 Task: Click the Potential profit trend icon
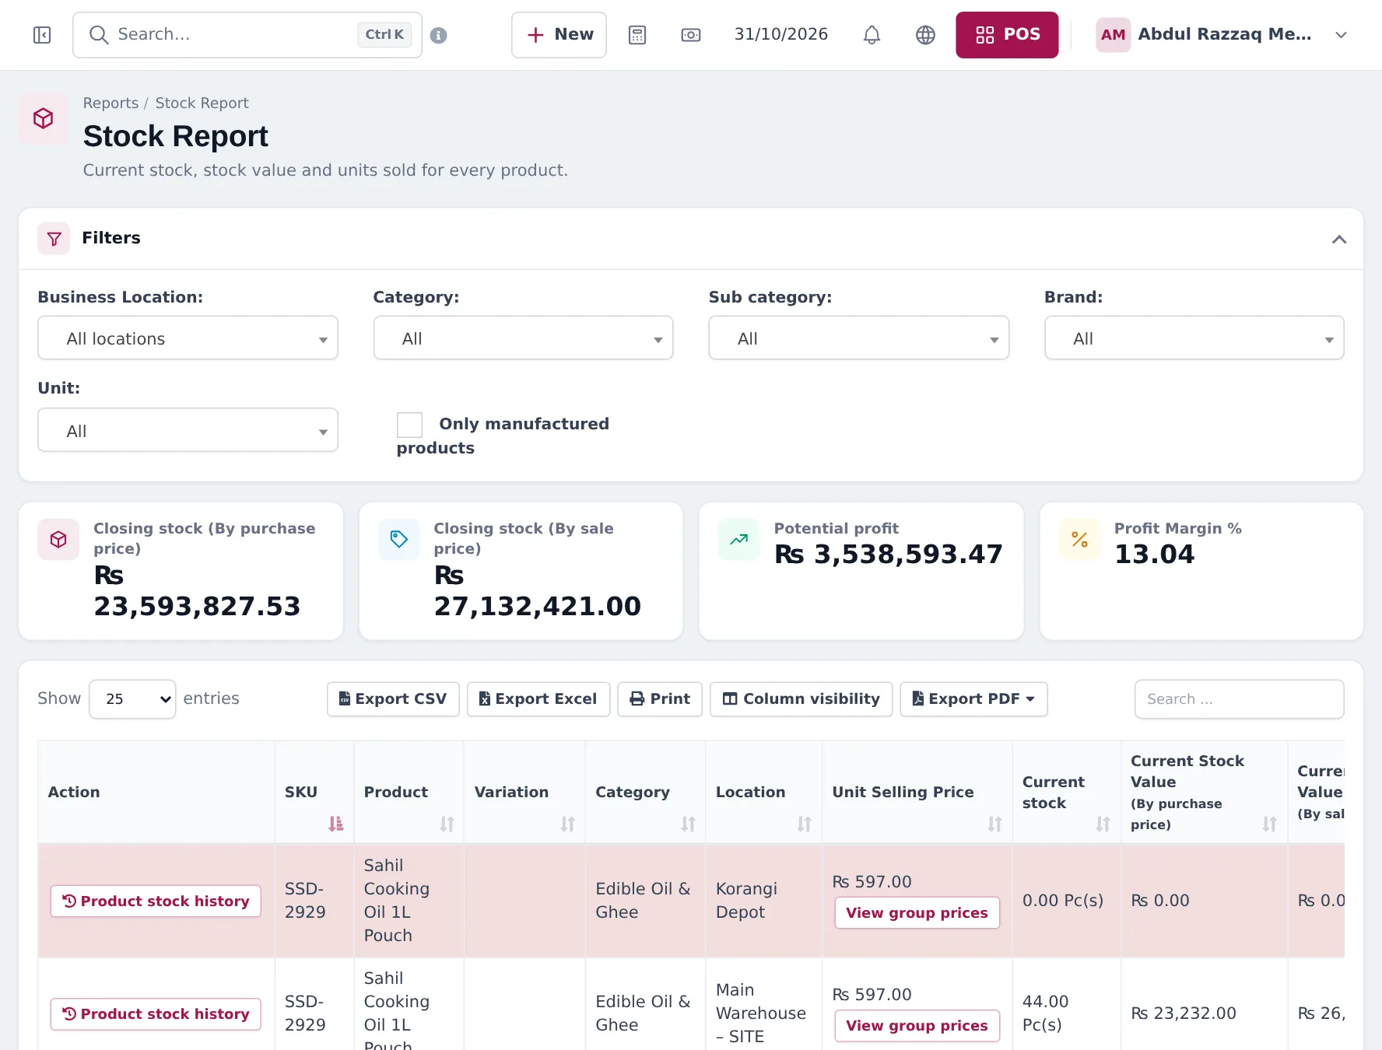tap(739, 540)
